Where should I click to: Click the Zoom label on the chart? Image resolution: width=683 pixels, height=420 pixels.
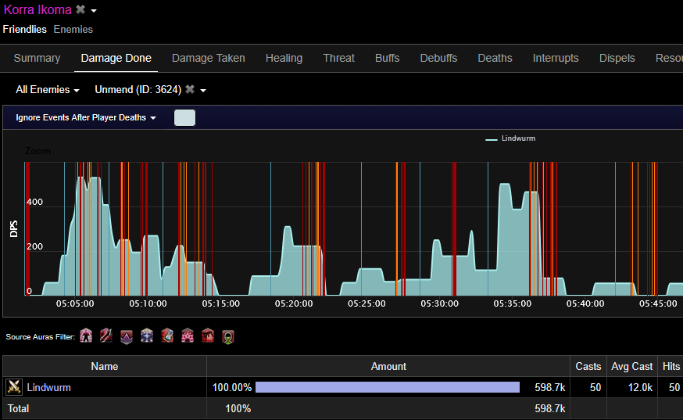click(x=38, y=151)
